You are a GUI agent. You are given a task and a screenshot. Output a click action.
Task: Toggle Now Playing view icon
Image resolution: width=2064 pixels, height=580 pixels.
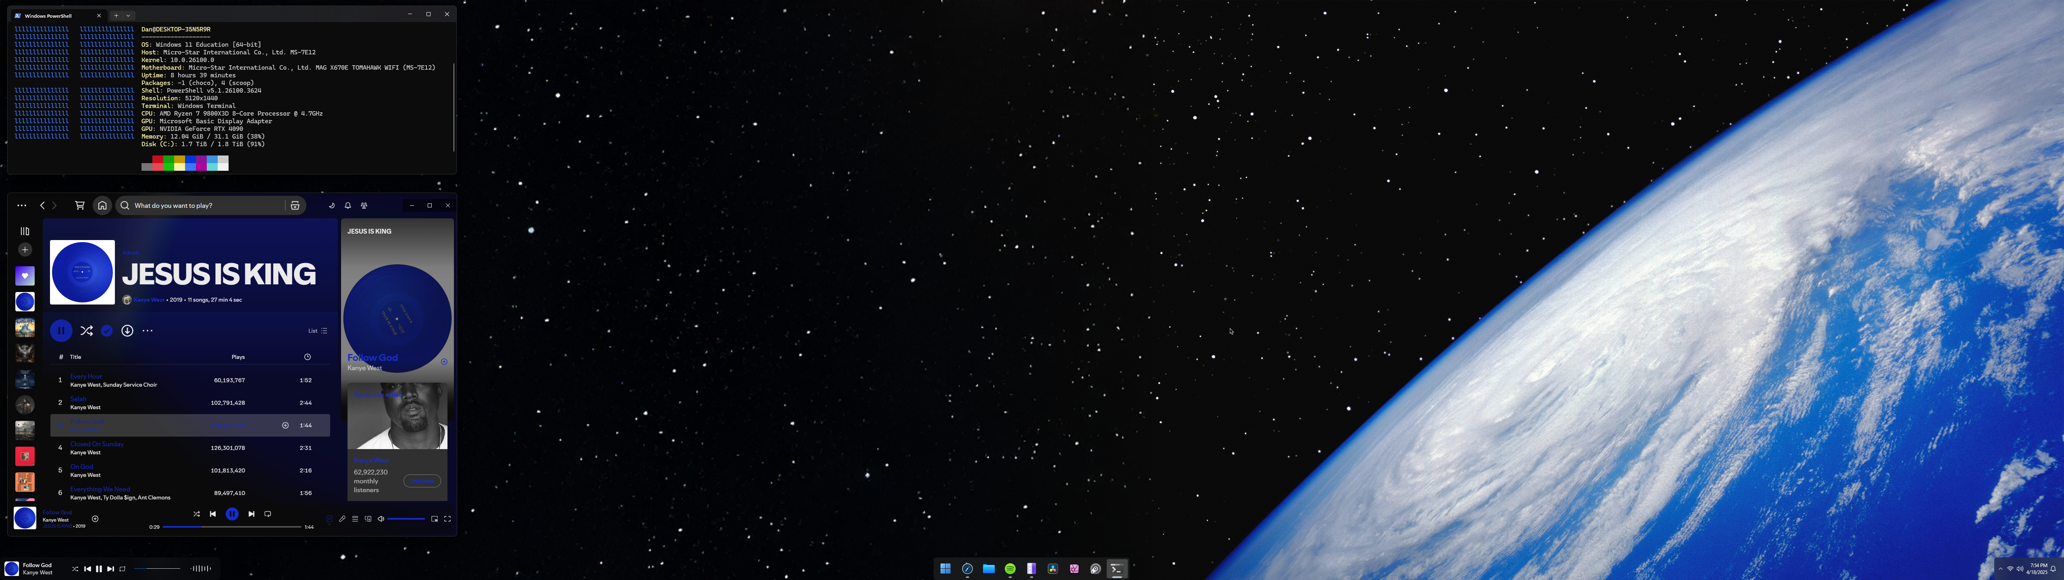pyautogui.click(x=329, y=519)
